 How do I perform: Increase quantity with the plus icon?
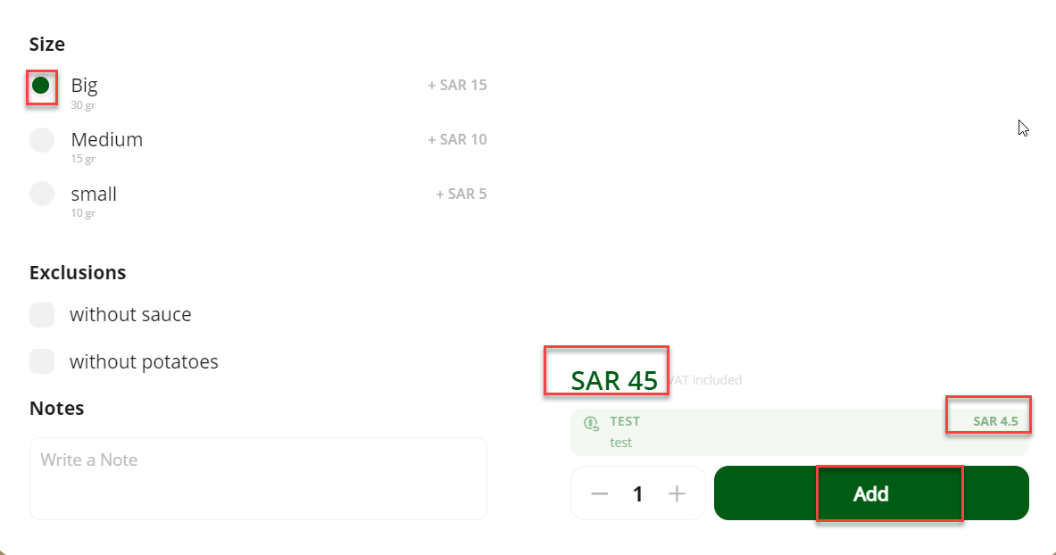click(677, 493)
